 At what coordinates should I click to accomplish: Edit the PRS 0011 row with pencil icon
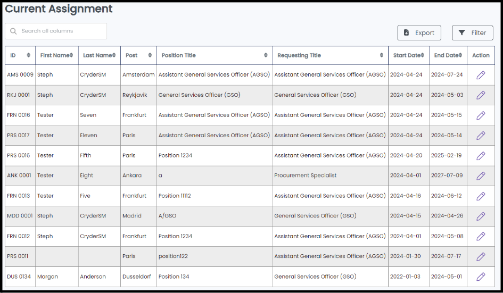click(x=481, y=256)
